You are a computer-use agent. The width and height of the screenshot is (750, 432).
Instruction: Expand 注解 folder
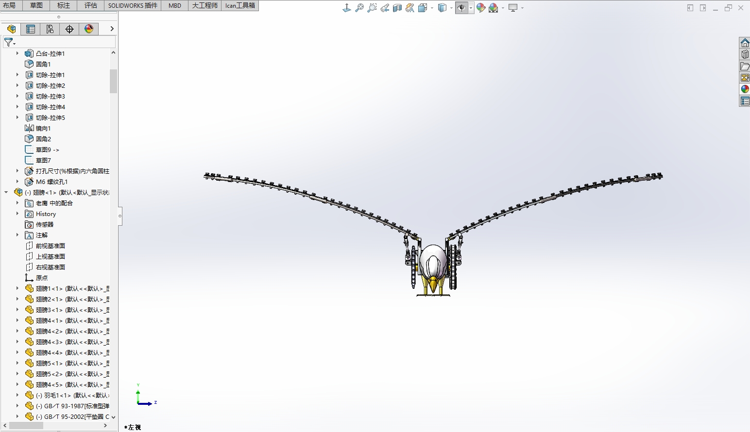(17, 235)
